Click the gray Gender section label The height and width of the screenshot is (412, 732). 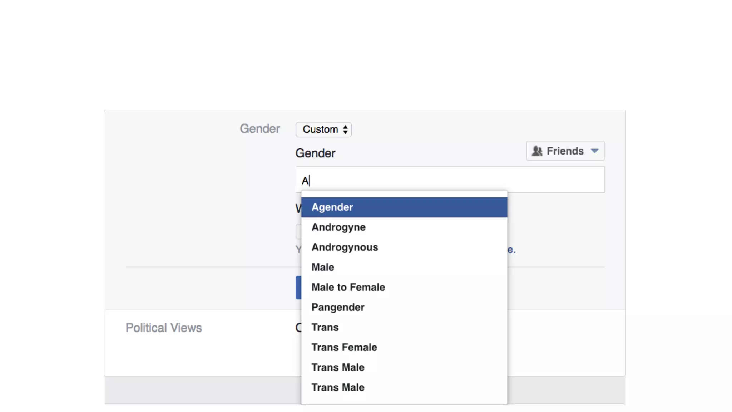tap(259, 129)
